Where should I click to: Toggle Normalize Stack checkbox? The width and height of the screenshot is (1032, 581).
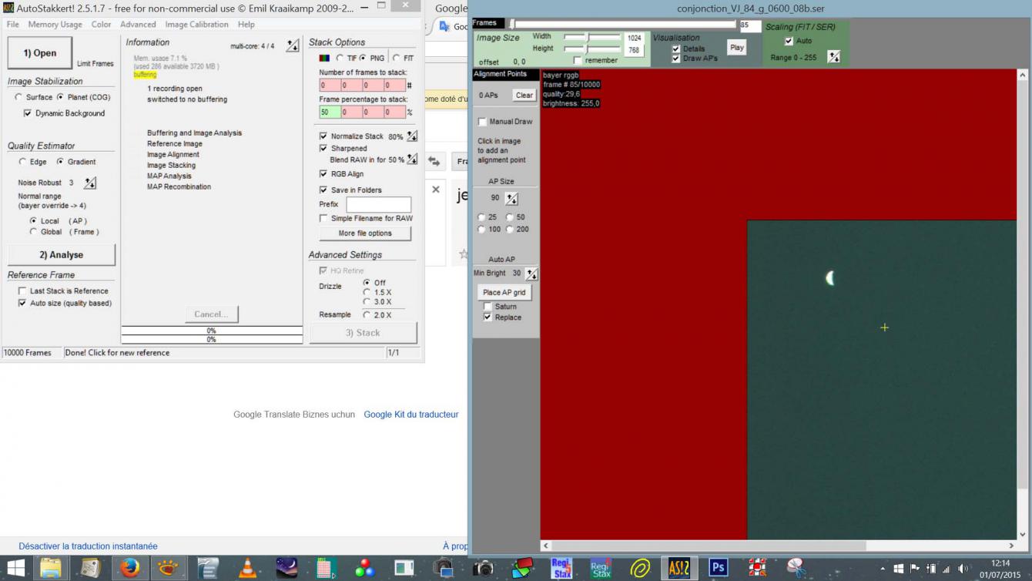323,136
